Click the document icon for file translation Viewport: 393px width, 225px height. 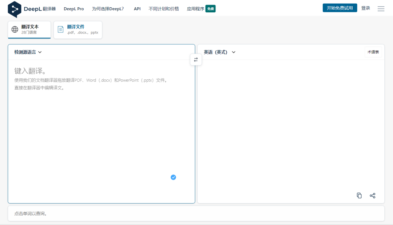[60, 29]
